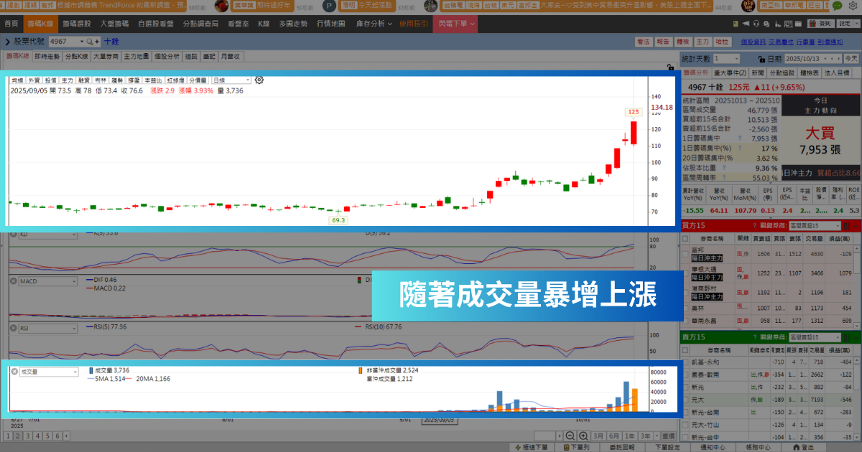Screen dimensions: 862x452
Task: Select 3月 chart range button
Action: coord(598,436)
